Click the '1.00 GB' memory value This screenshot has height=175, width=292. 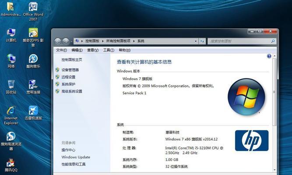click(172, 160)
